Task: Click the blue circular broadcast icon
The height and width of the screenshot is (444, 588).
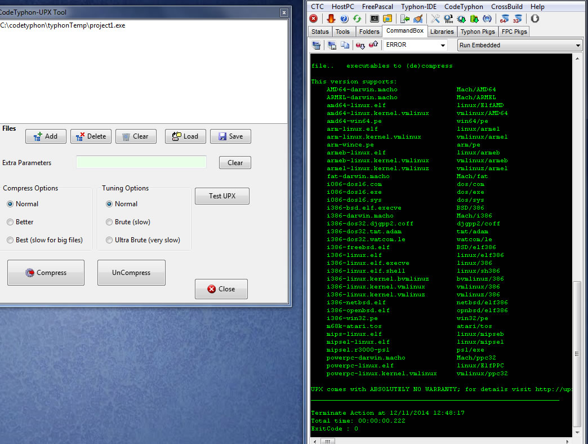Action: coord(487,19)
